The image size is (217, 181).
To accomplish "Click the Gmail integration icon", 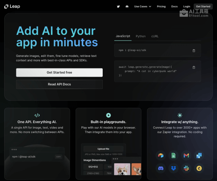I will [186, 155].
